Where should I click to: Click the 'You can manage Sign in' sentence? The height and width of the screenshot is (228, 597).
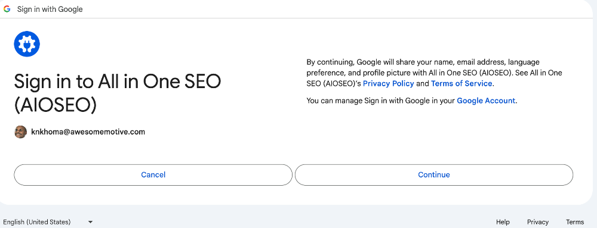pos(411,101)
